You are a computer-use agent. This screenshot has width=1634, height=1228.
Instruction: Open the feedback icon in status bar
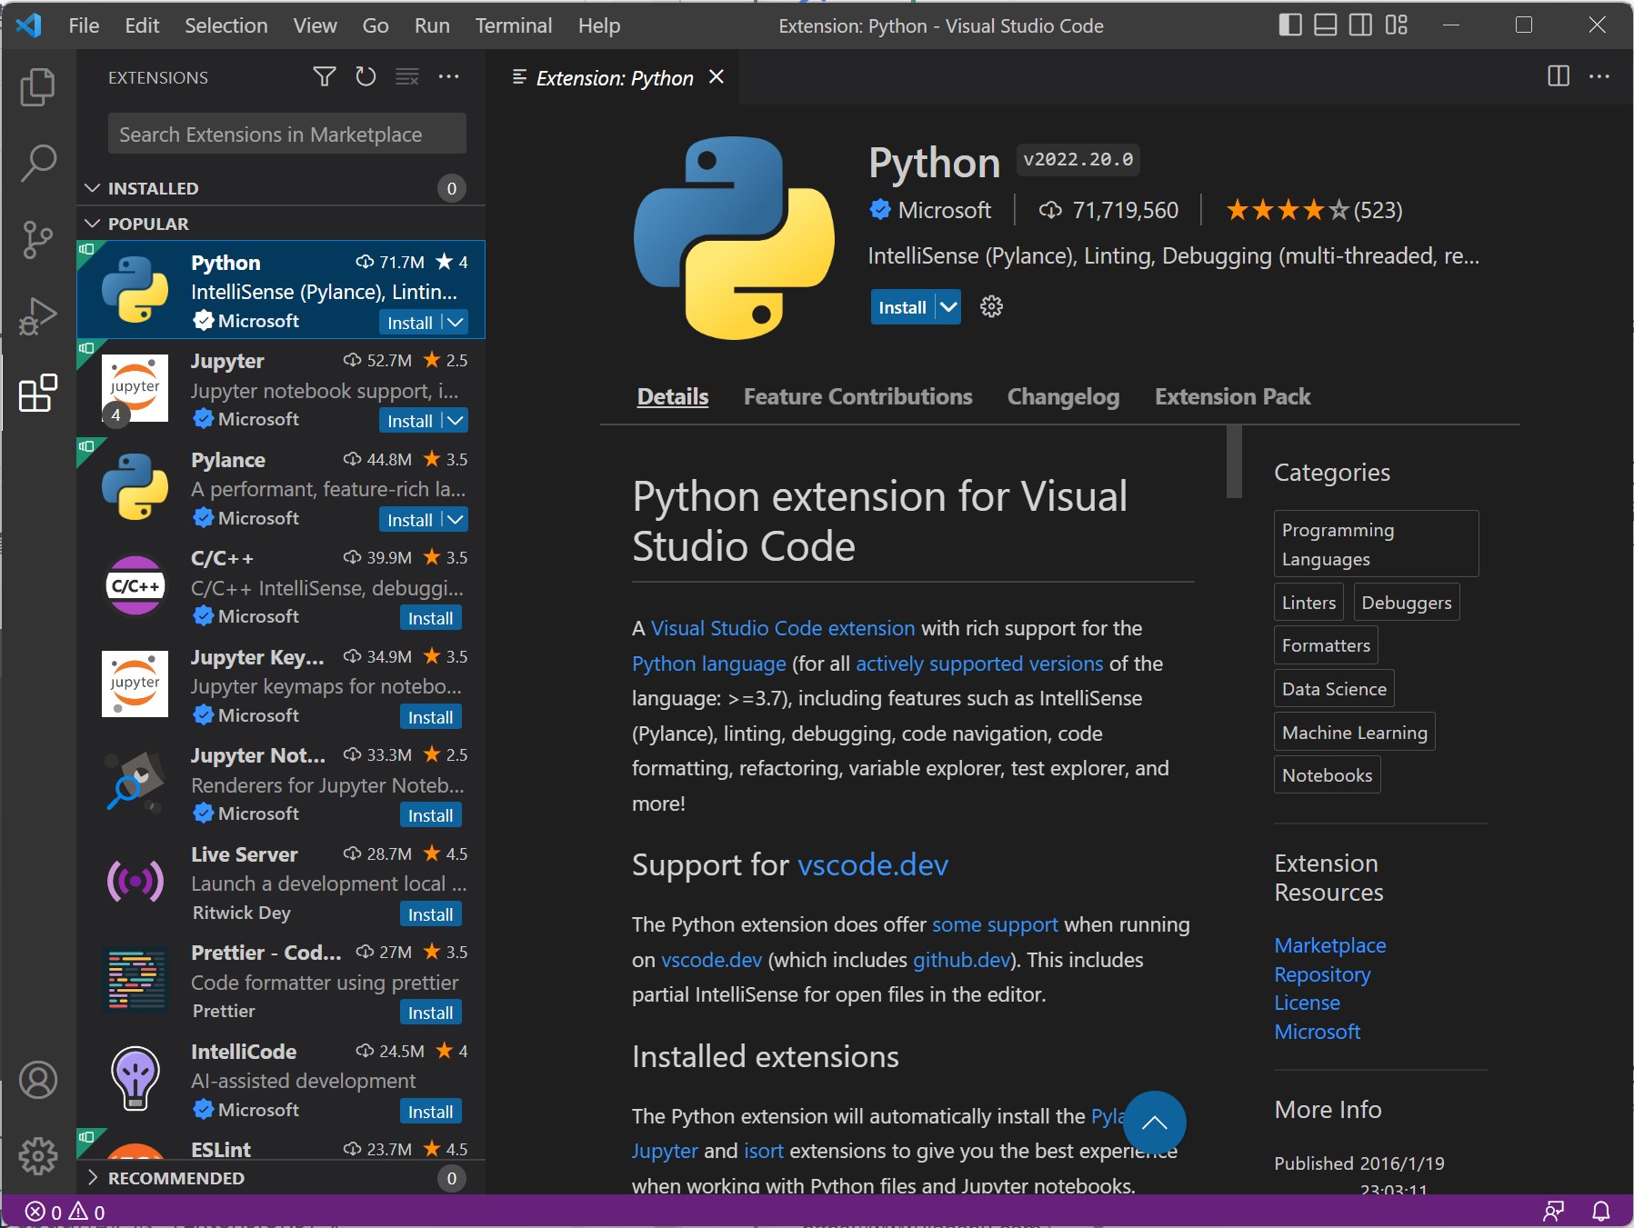pyautogui.click(x=1554, y=1212)
